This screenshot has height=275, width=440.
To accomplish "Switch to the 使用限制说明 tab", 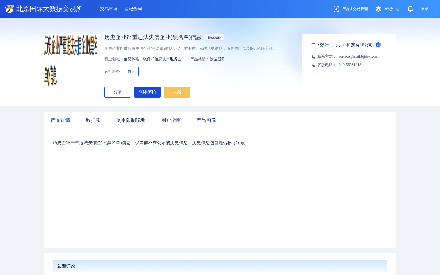I will 131,120.
